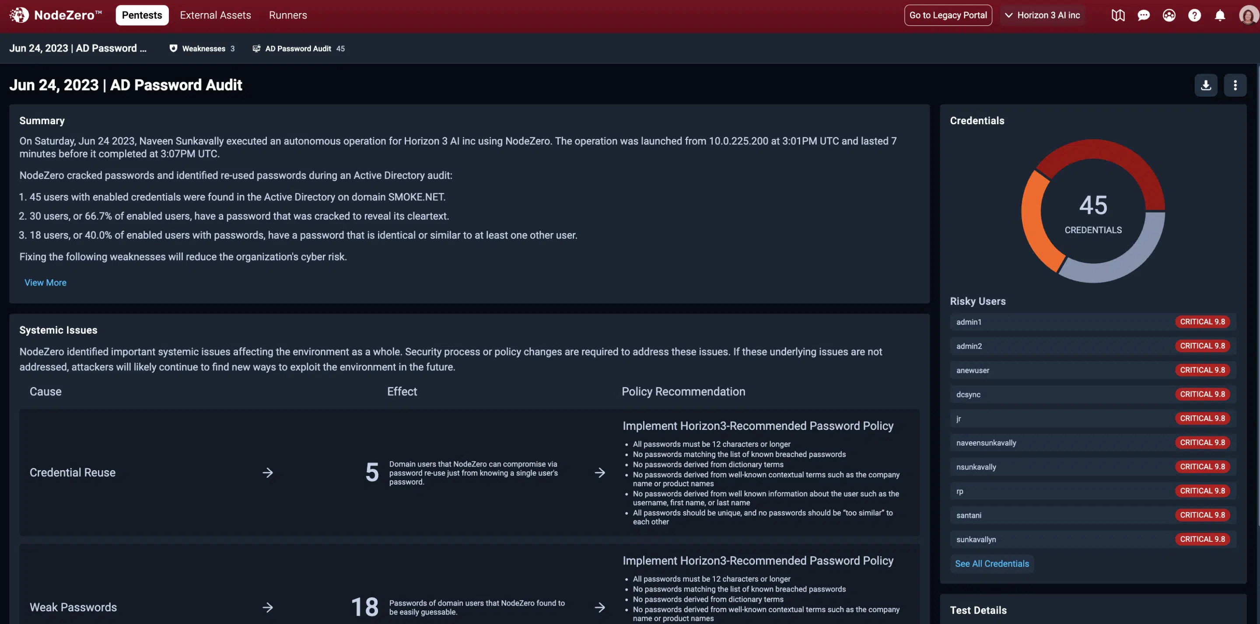Click the NodeZero logo icon

point(19,15)
